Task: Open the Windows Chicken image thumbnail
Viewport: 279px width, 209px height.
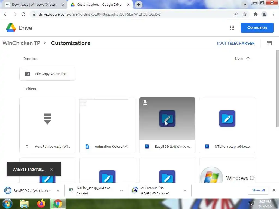Action: pyautogui.click(x=227, y=170)
